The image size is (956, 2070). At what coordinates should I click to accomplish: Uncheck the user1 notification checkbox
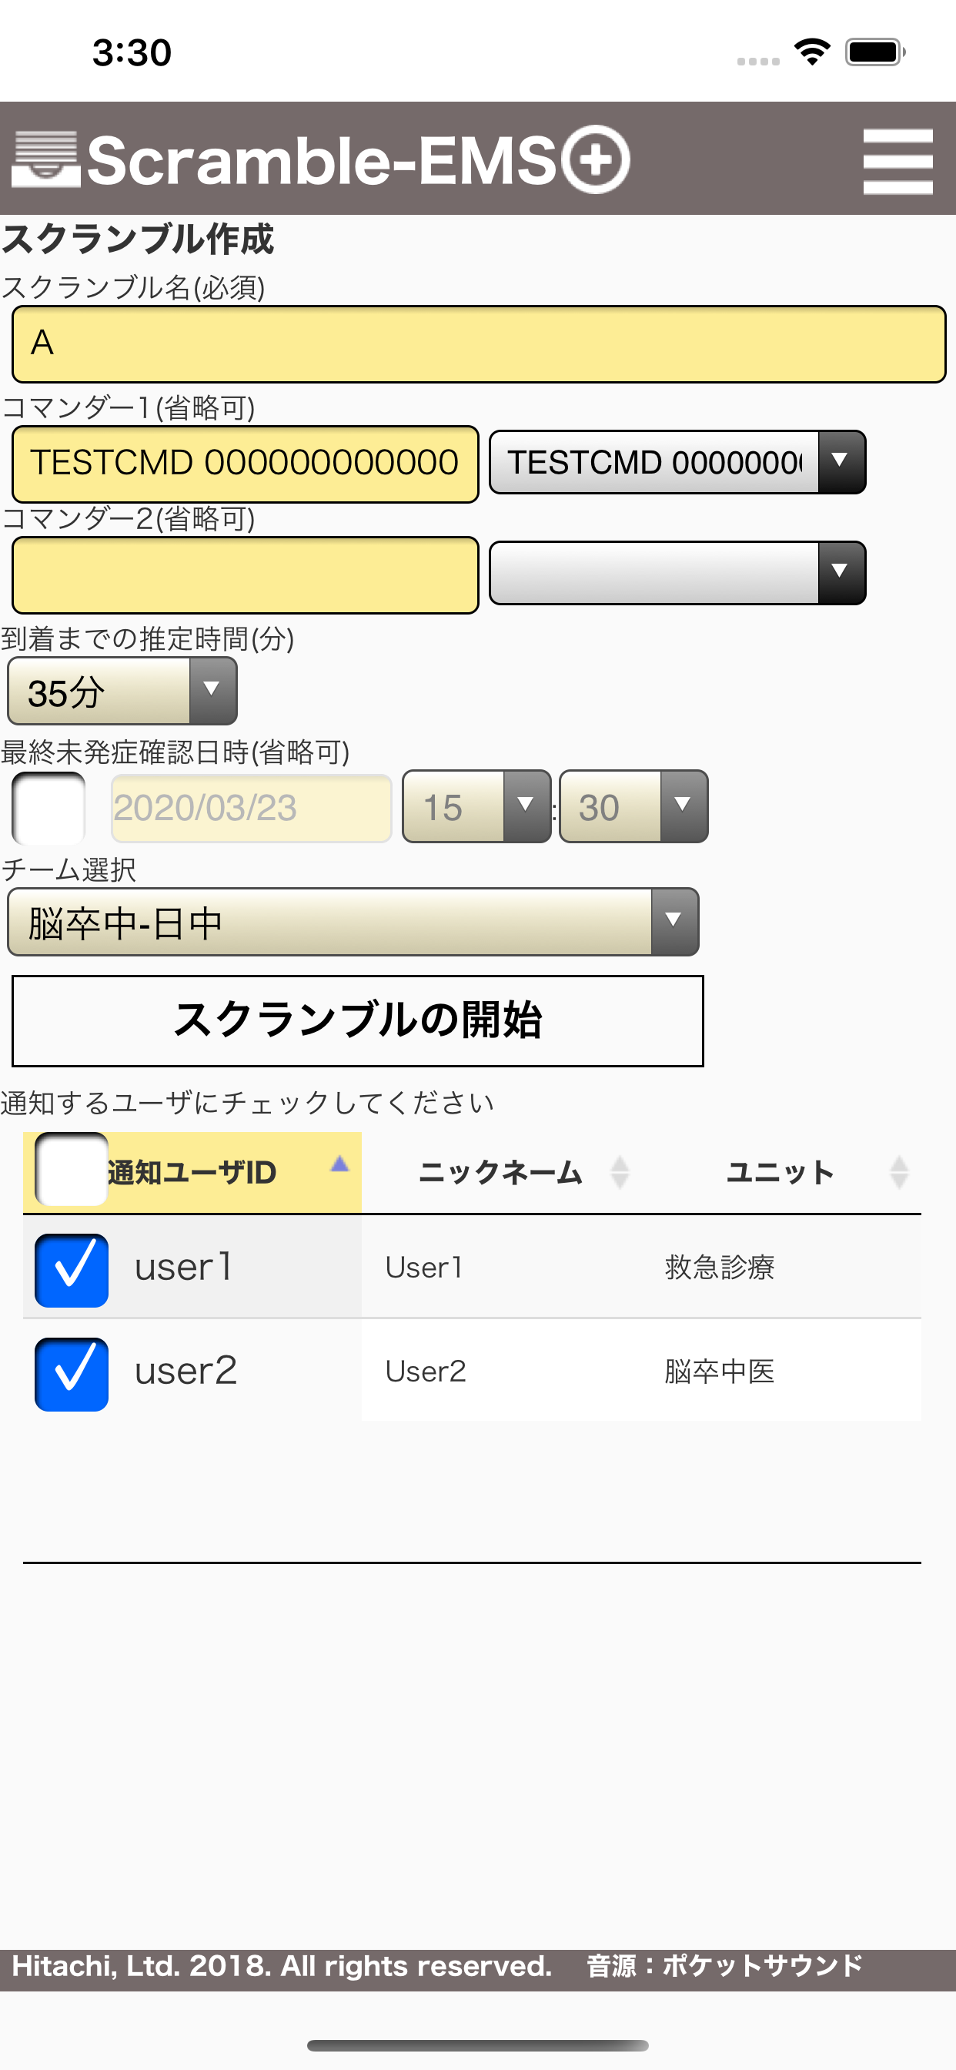click(x=72, y=1270)
